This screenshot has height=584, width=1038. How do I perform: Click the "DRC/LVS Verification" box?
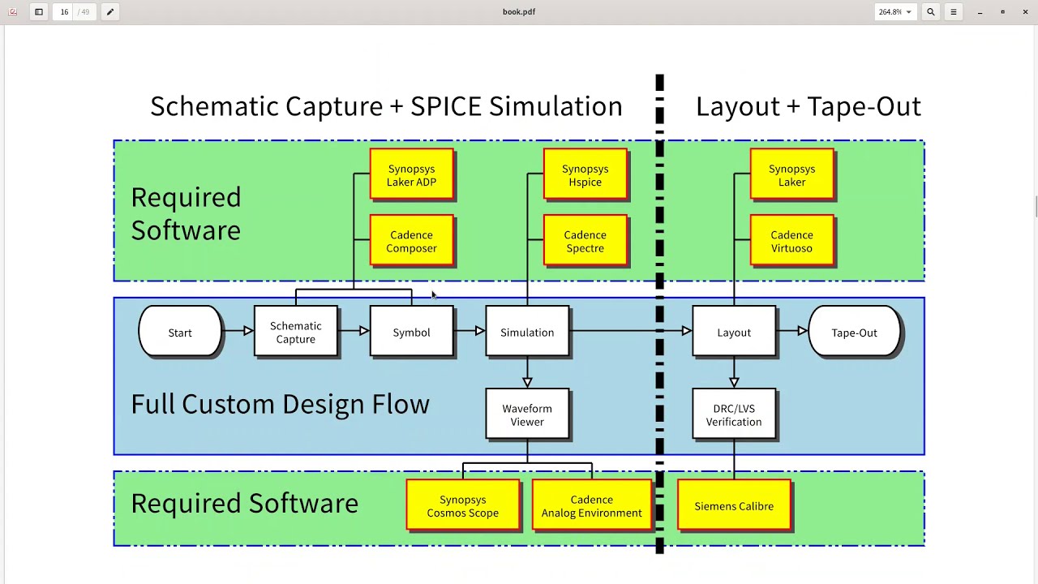click(734, 414)
